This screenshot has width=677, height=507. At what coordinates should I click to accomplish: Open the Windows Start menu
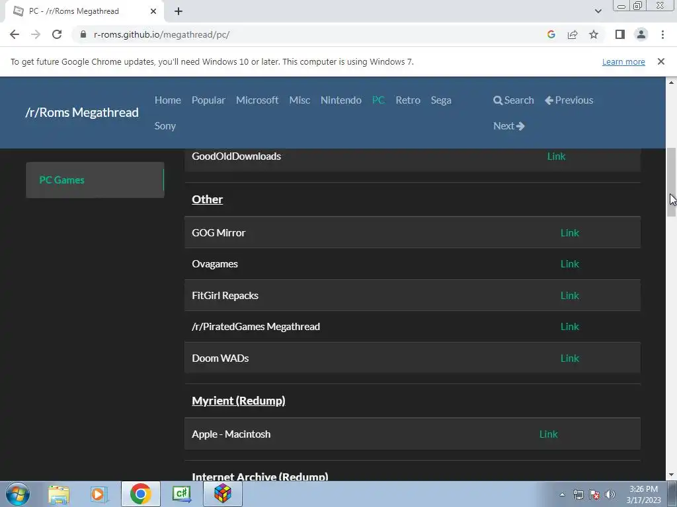17,494
